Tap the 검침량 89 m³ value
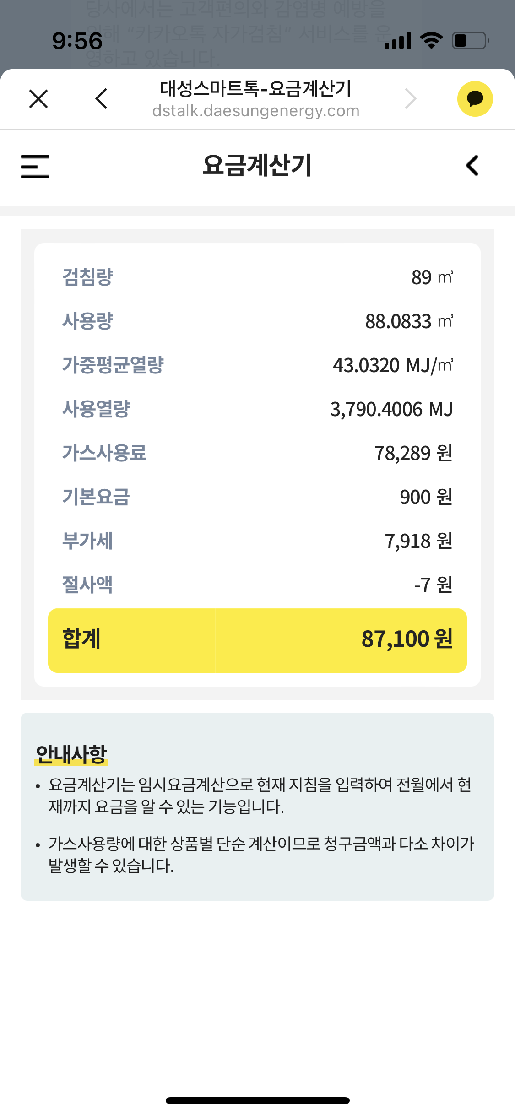The width and height of the screenshot is (515, 1115). tap(431, 277)
